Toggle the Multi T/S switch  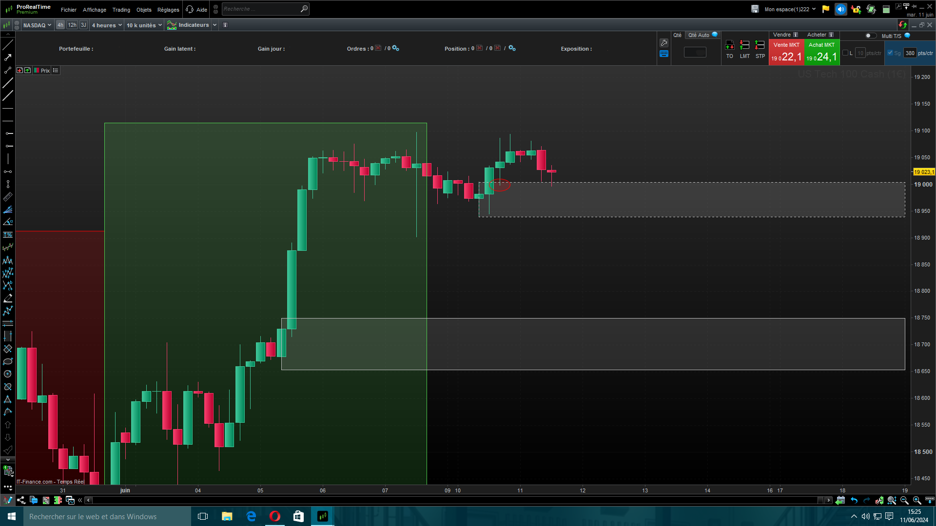pyautogui.click(x=870, y=36)
